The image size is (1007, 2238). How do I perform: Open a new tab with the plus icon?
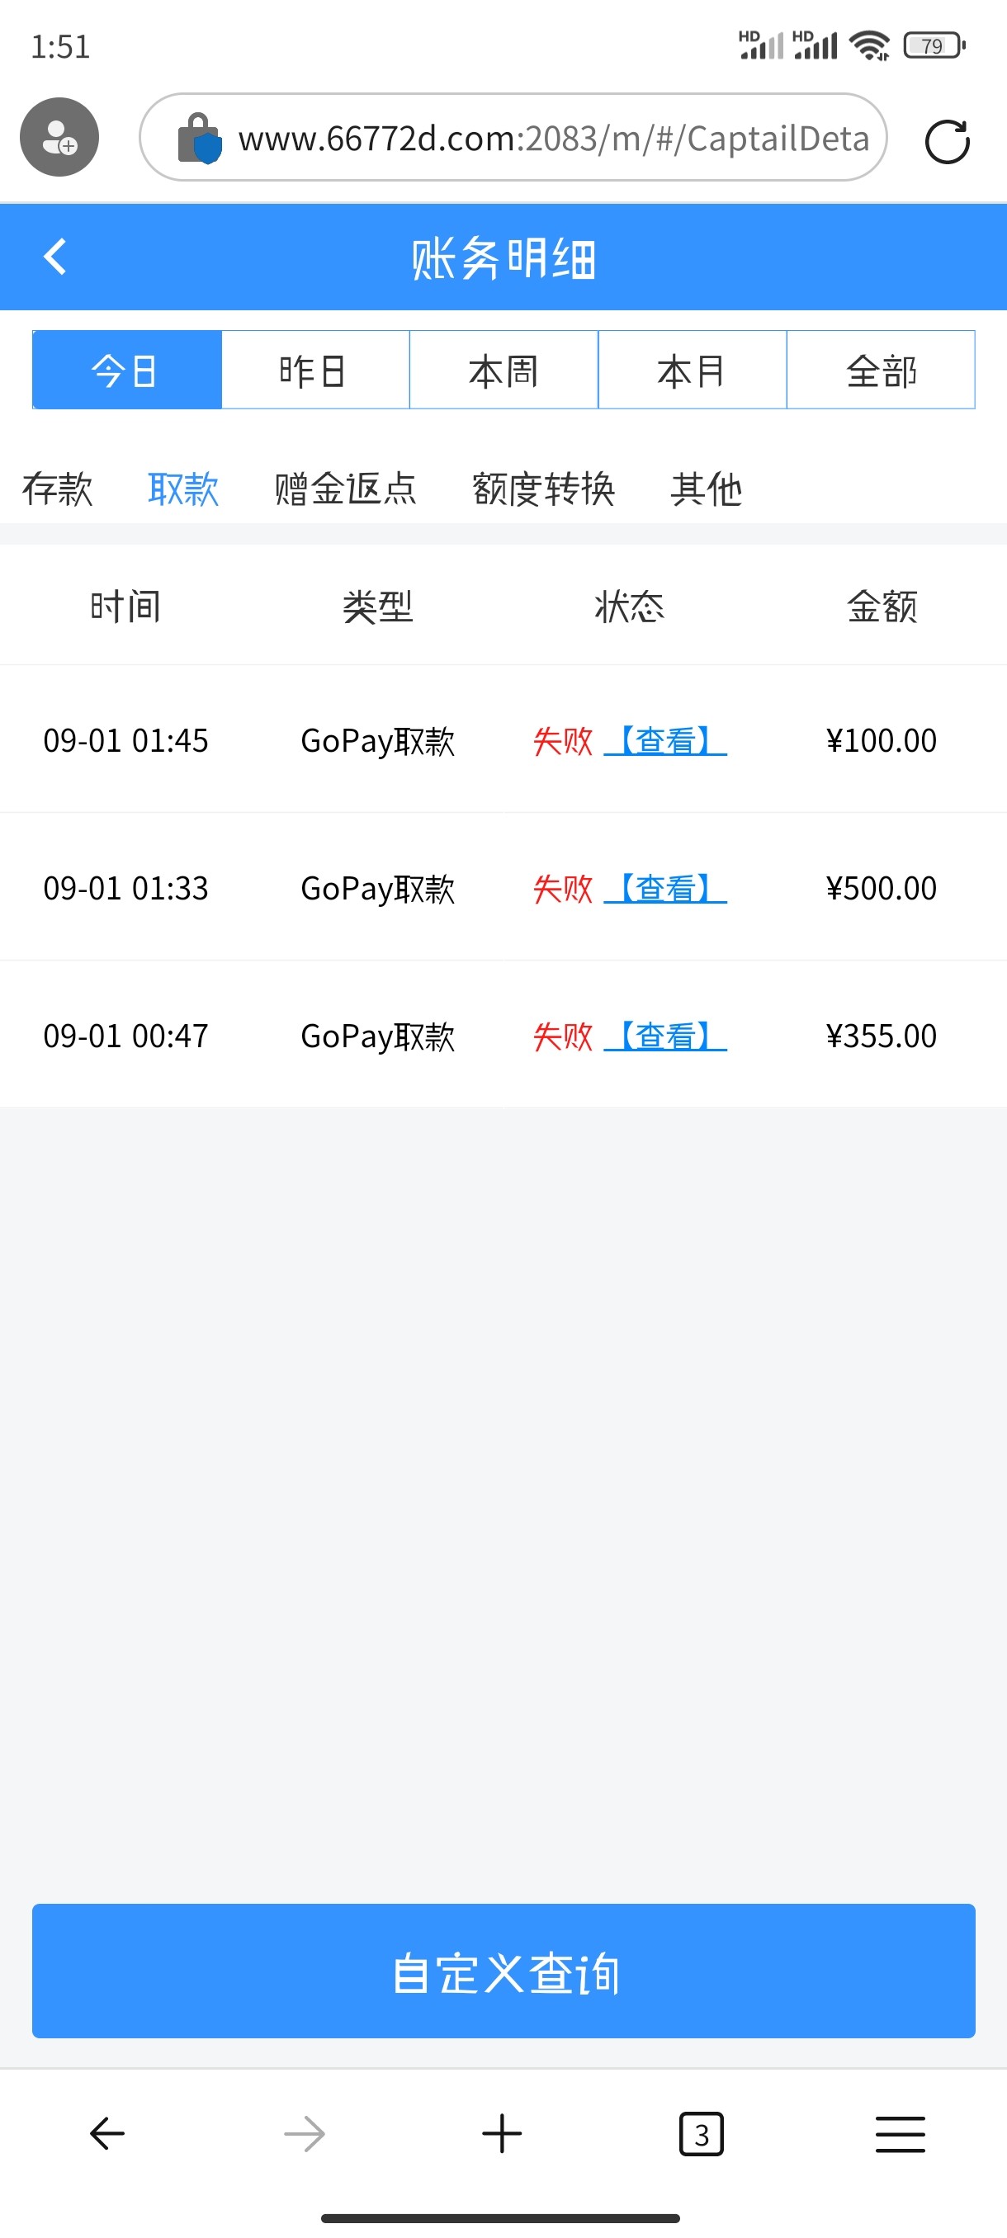[x=502, y=2133]
